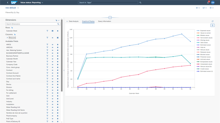Toggle full screen for the chart panel

click(212, 21)
